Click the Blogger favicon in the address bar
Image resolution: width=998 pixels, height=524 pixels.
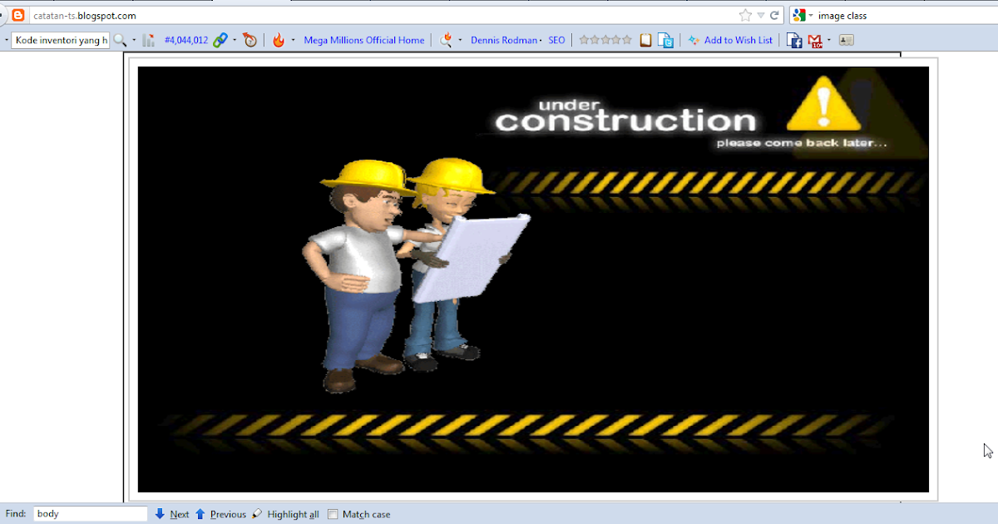18,15
